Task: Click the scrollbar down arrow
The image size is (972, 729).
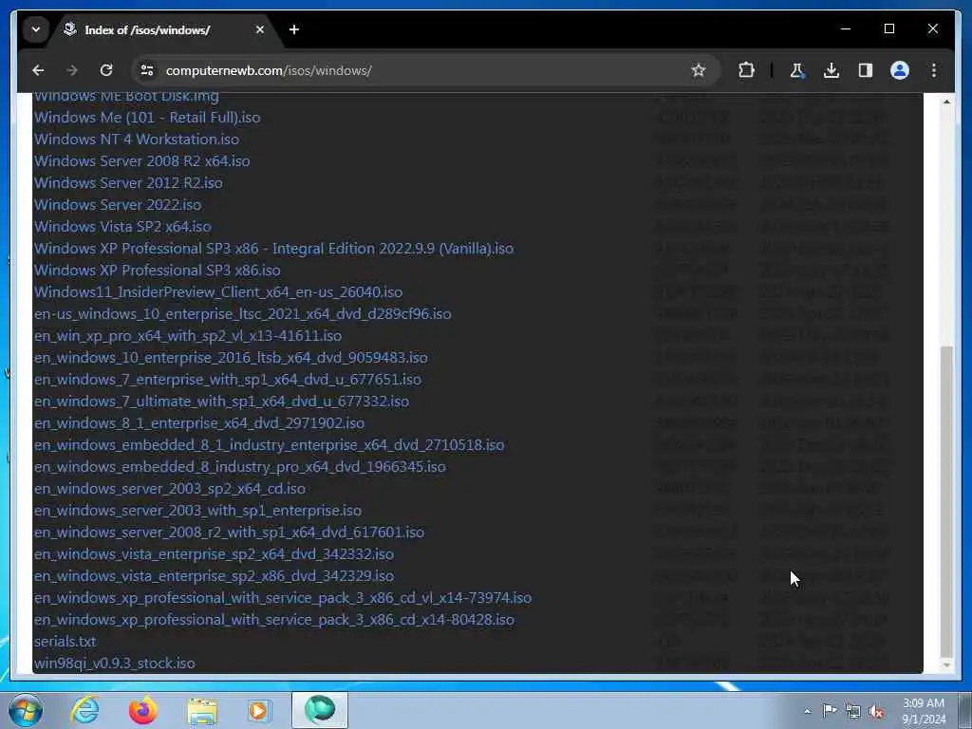Action: pyautogui.click(x=946, y=665)
